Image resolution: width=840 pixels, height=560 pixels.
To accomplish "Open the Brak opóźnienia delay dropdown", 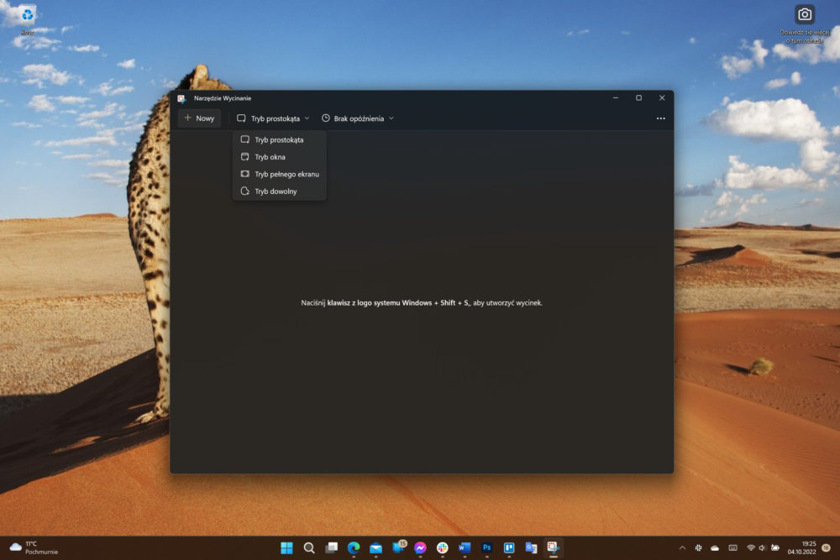I will pyautogui.click(x=358, y=118).
